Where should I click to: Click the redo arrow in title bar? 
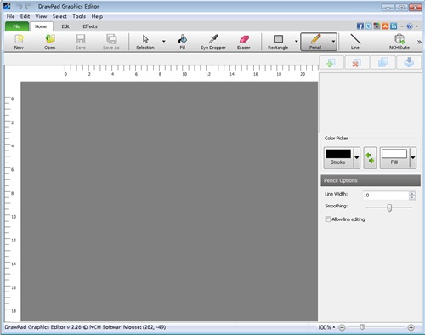click(28, 6)
